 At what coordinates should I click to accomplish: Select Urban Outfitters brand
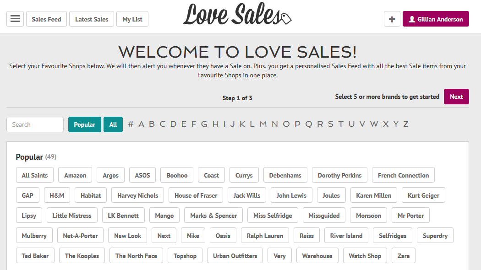tap(235, 256)
